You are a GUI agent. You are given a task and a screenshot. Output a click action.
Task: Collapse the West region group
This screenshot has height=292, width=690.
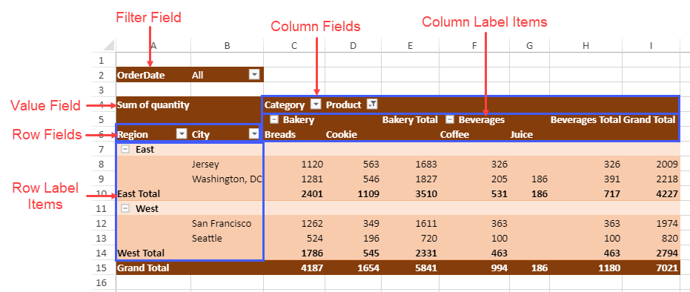(126, 208)
